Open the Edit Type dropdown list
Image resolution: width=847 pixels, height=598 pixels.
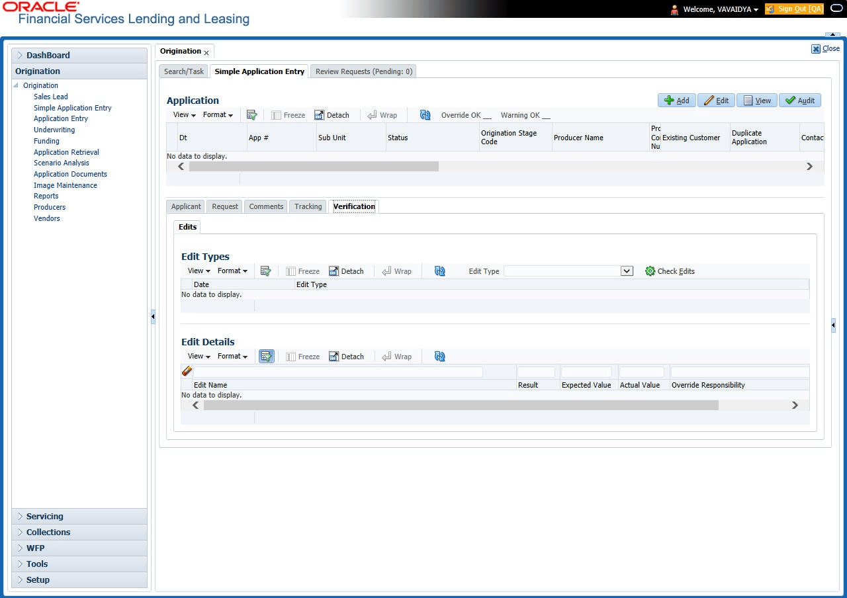pyautogui.click(x=627, y=271)
